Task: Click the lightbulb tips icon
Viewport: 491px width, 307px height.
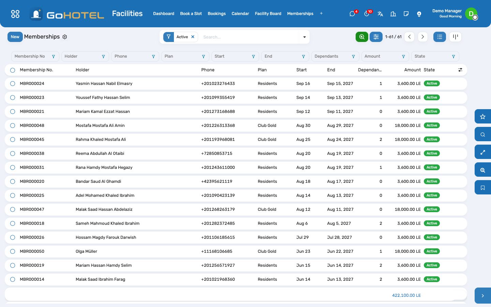Action: [x=419, y=14]
